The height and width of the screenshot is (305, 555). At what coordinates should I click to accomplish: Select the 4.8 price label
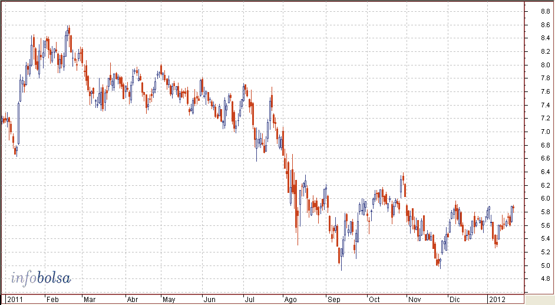pyautogui.click(x=546, y=279)
